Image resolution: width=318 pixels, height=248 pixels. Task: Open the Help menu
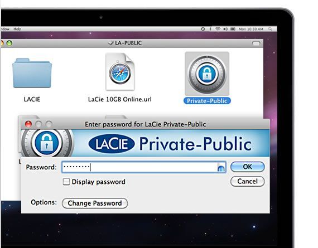point(17,29)
